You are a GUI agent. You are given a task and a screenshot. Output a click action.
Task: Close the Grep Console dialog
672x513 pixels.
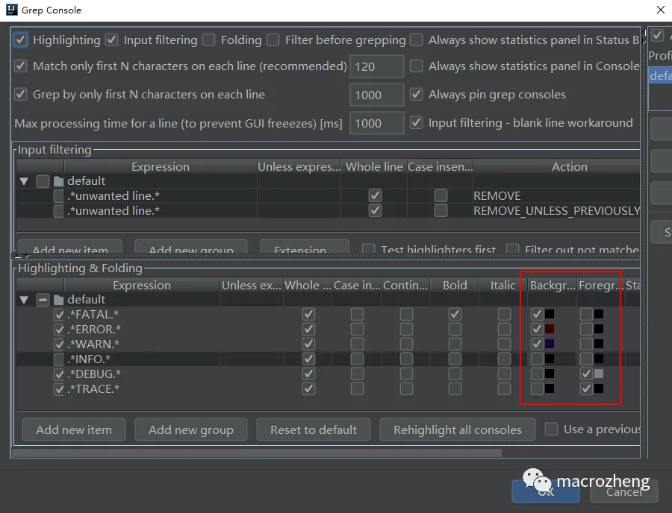(x=661, y=10)
